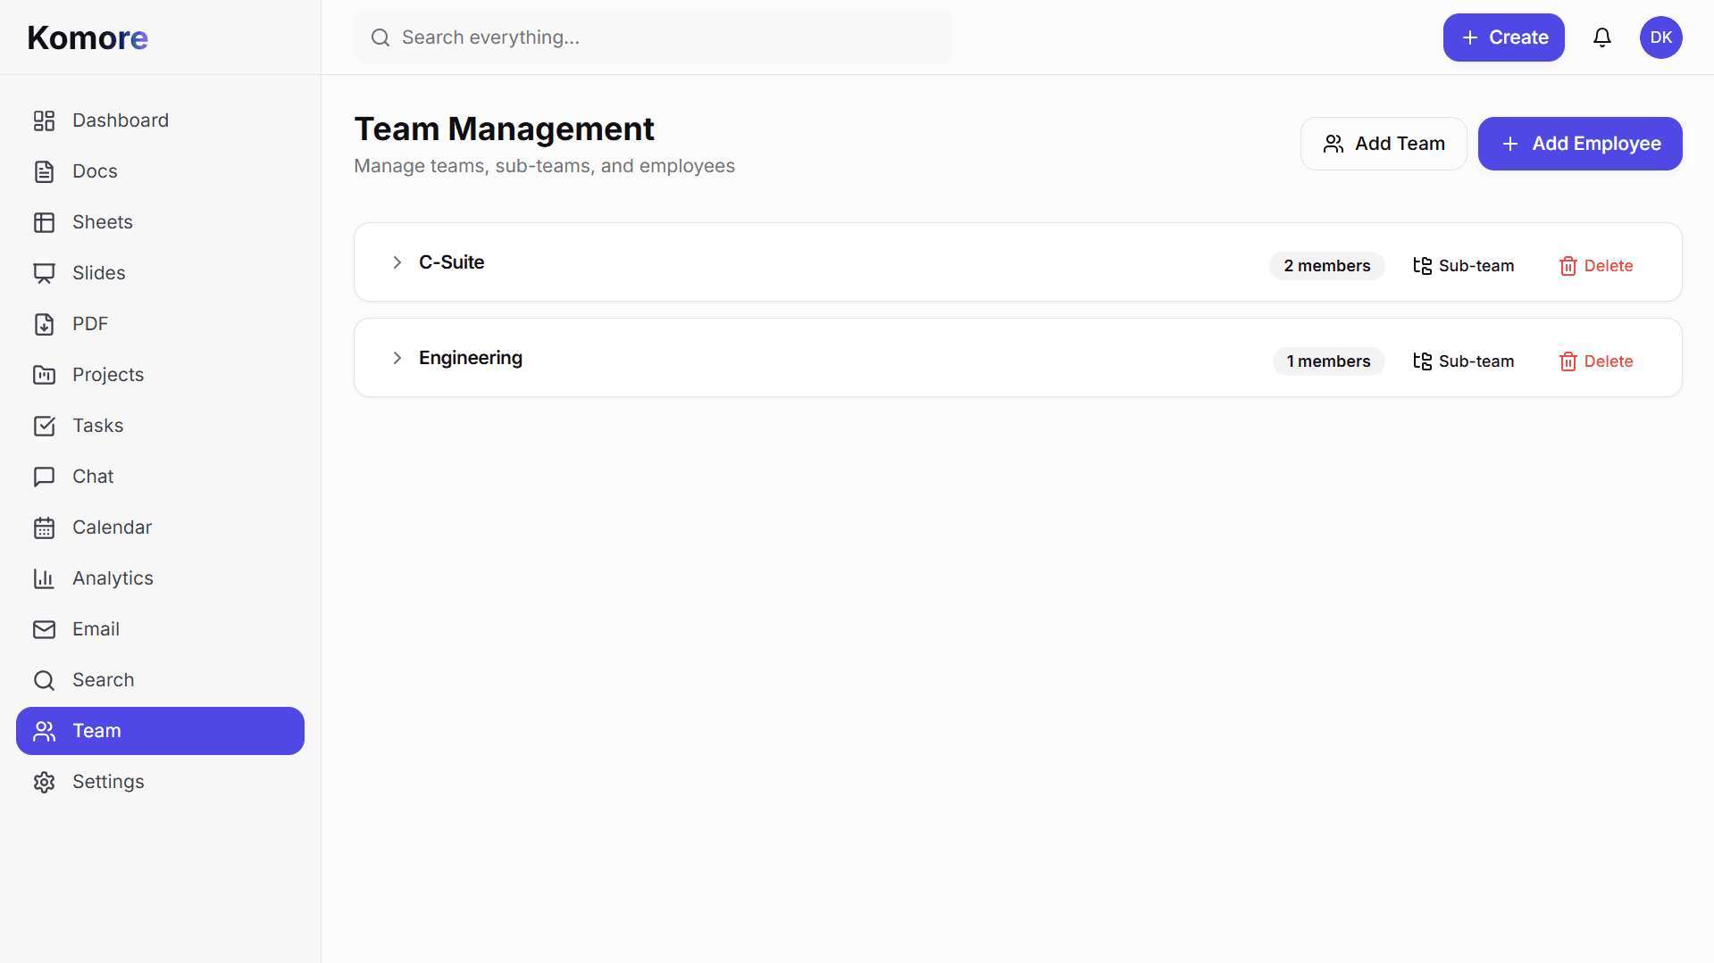The image size is (1714, 963).
Task: Delete the C-Suite team
Action: 1595,265
